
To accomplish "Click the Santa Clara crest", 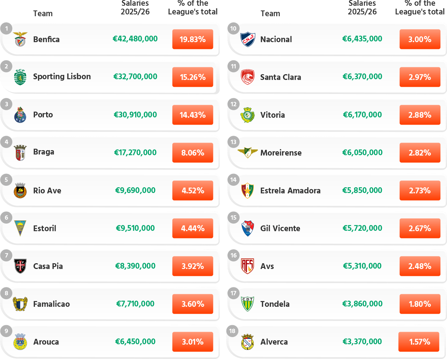I will coord(248,77).
